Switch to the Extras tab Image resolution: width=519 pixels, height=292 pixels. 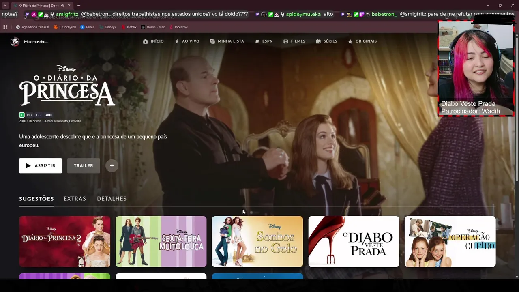pos(75,199)
